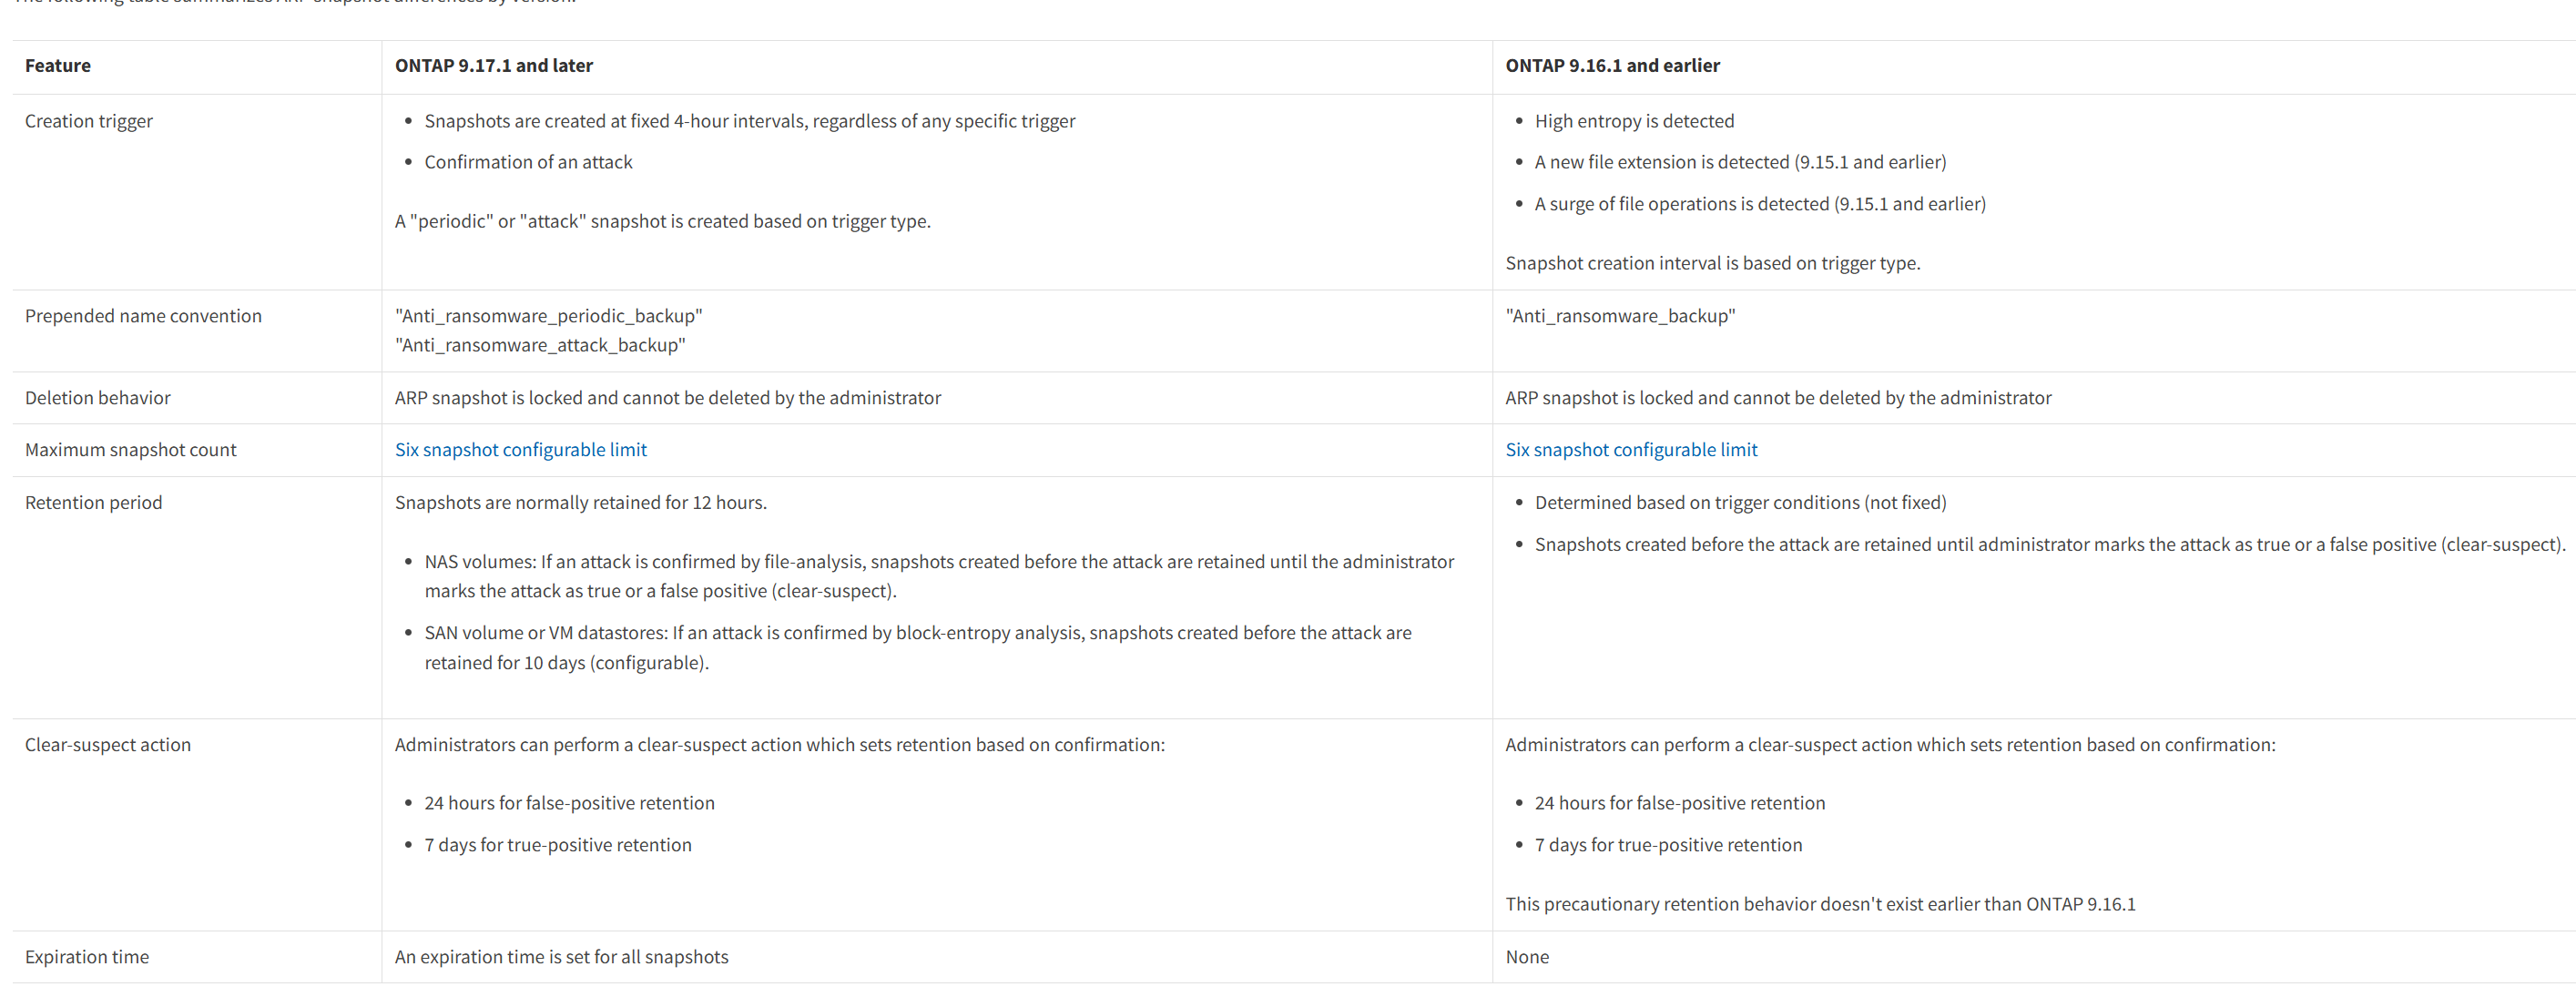Click the Confirmation of an attack bullet
The width and height of the screenshot is (2576, 997).
tap(528, 162)
